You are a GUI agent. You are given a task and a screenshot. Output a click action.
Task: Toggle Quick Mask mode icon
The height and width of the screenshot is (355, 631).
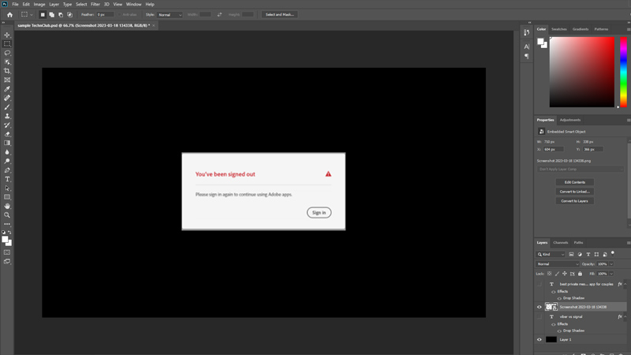click(7, 252)
